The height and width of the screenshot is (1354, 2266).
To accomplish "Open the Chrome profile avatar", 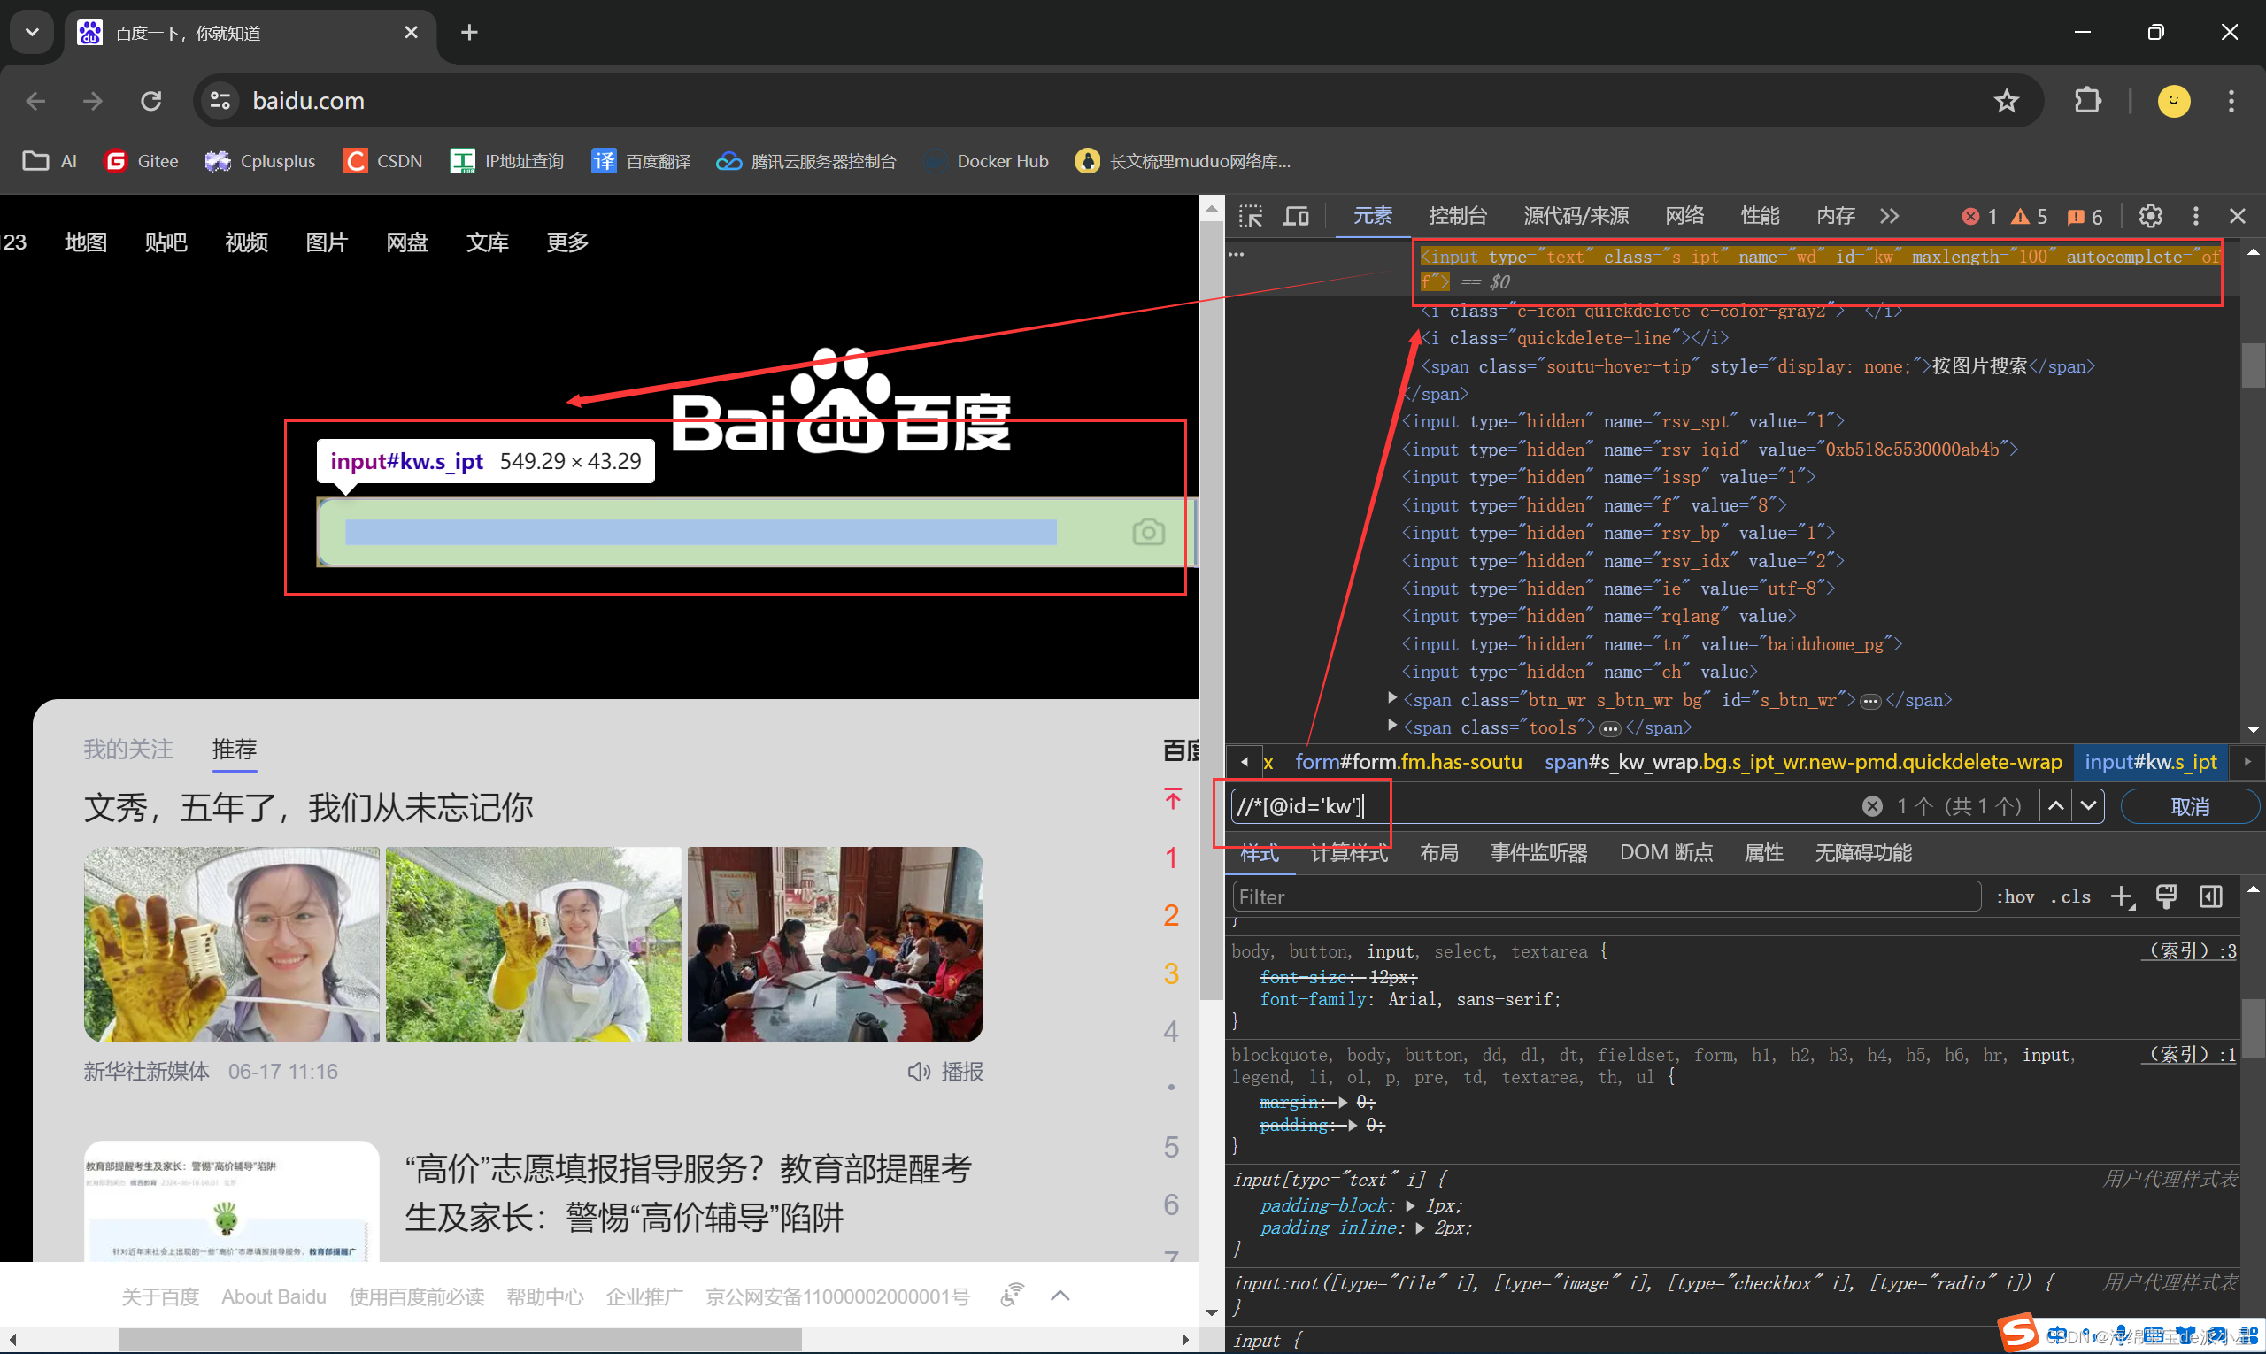I will (2173, 100).
